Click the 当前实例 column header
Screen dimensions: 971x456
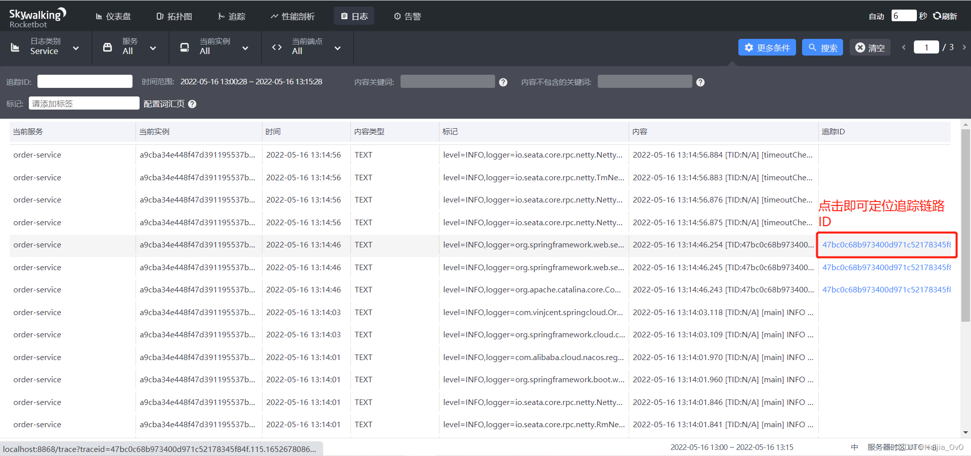tap(199, 132)
